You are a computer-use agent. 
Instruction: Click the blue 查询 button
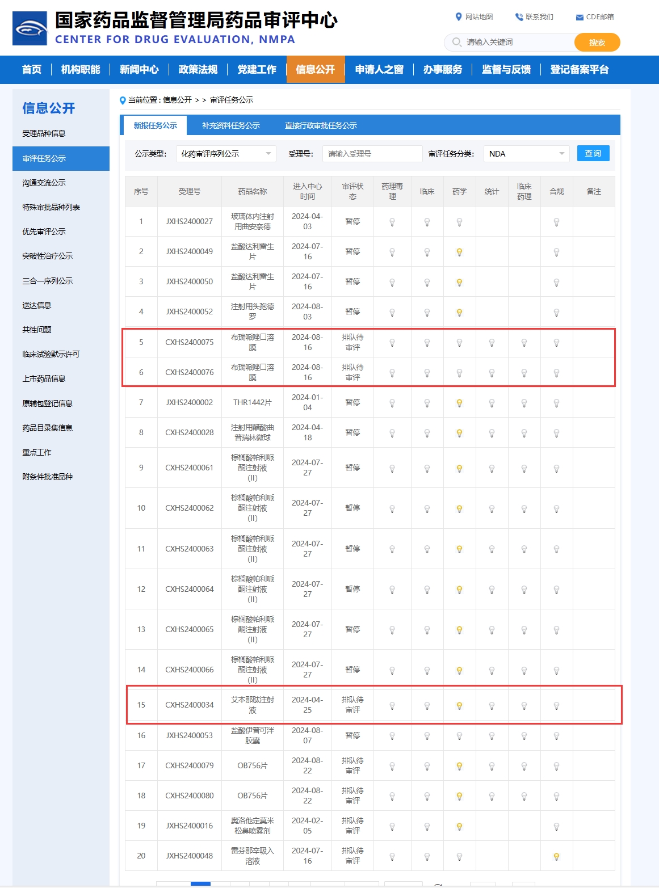pyautogui.click(x=593, y=153)
